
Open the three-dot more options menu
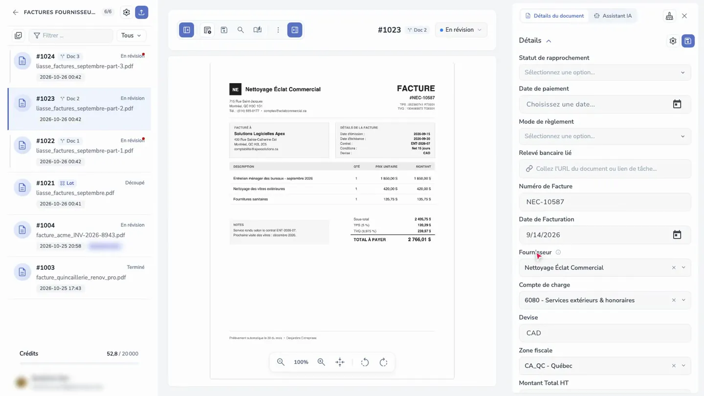(x=278, y=30)
